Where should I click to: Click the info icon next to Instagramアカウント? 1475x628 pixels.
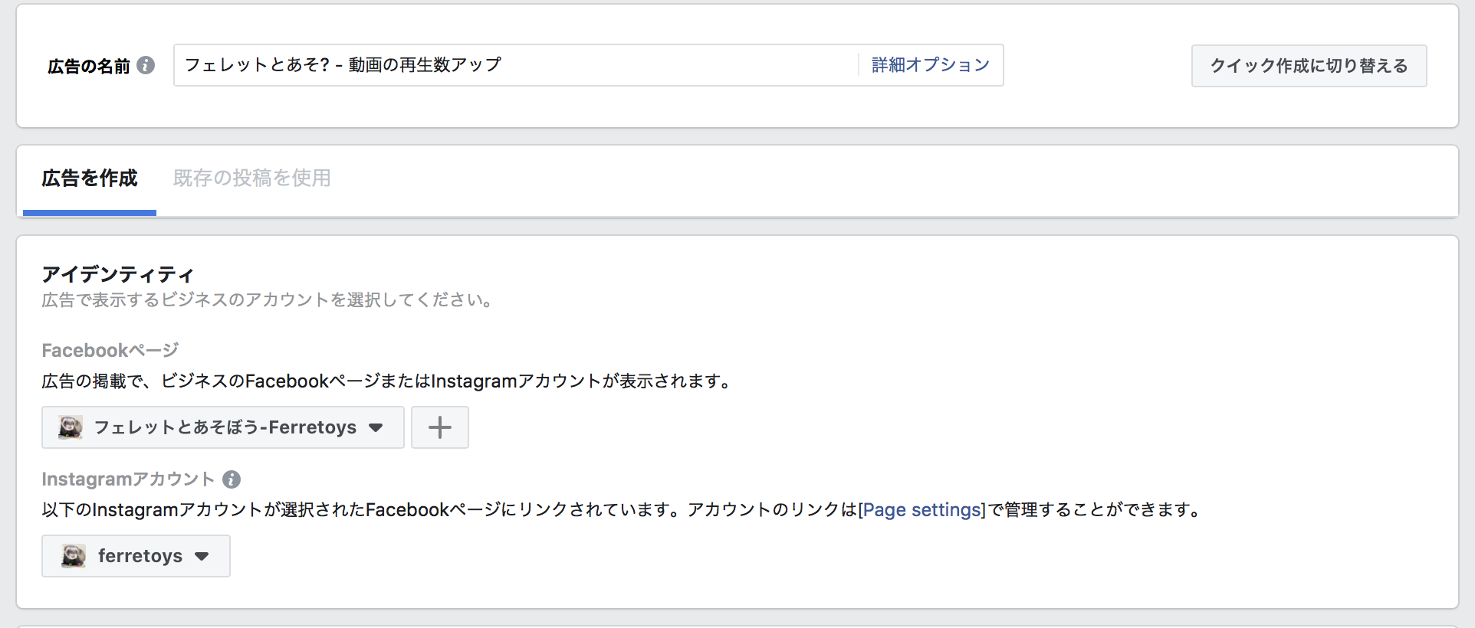click(x=232, y=479)
